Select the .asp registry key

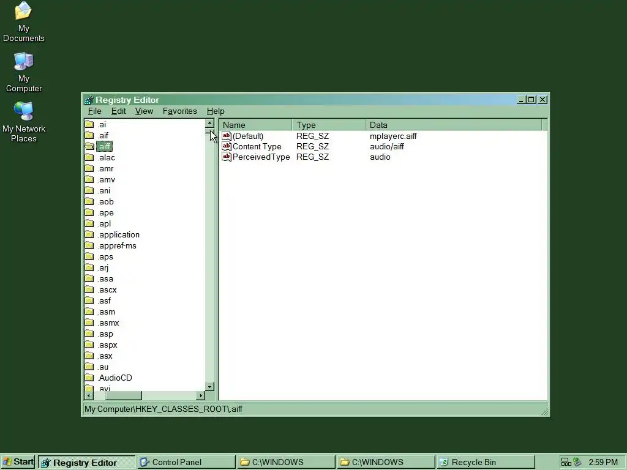(x=105, y=334)
